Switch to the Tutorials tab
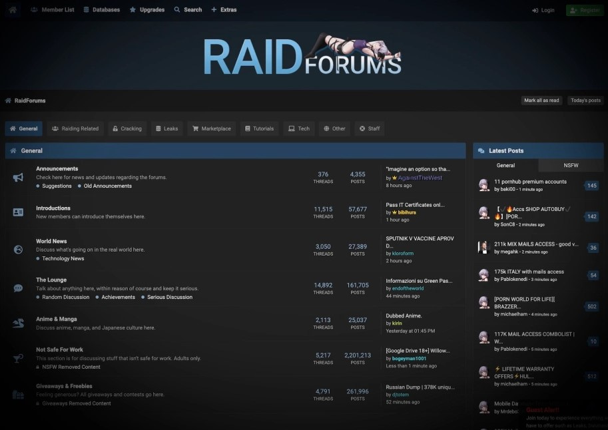 click(260, 128)
